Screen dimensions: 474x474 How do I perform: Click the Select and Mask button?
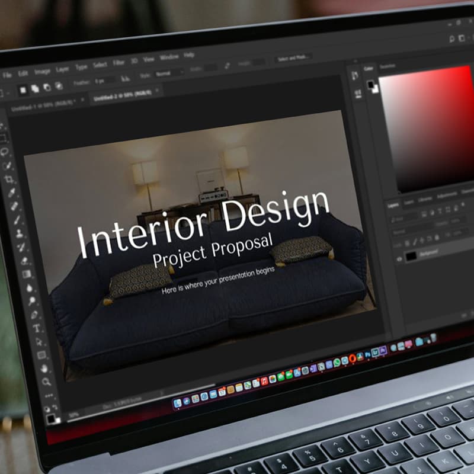click(x=293, y=57)
